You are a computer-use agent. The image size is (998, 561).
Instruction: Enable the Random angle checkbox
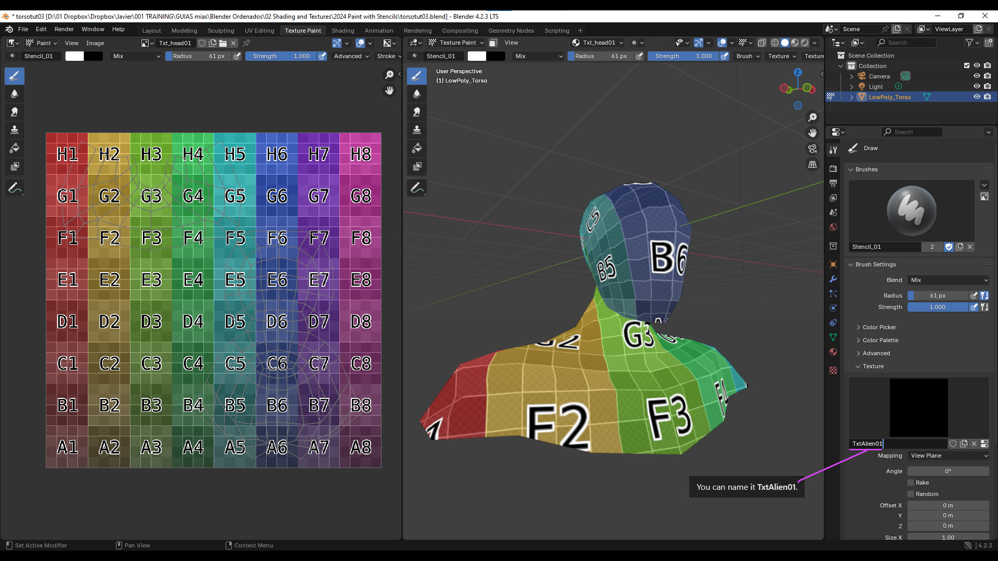[x=911, y=494]
